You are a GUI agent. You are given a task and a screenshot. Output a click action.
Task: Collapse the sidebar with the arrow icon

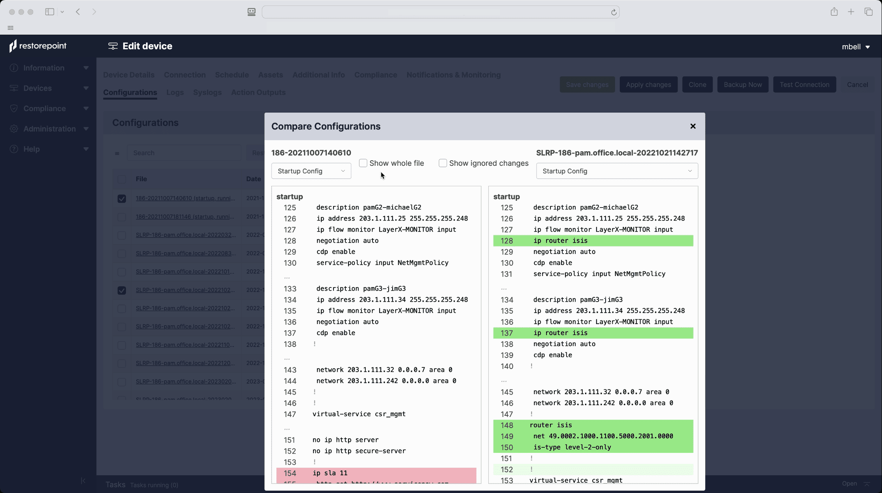(83, 481)
